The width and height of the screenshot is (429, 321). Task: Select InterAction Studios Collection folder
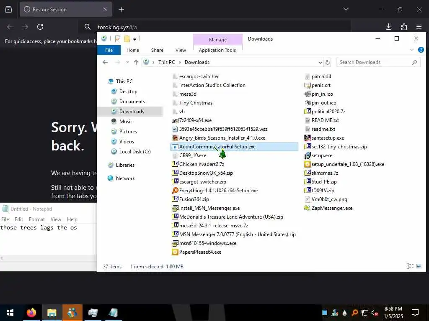(x=212, y=85)
